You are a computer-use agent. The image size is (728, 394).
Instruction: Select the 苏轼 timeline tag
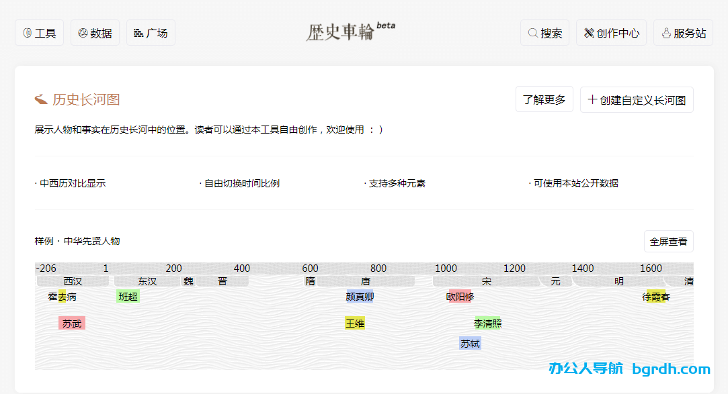pyautogui.click(x=470, y=344)
